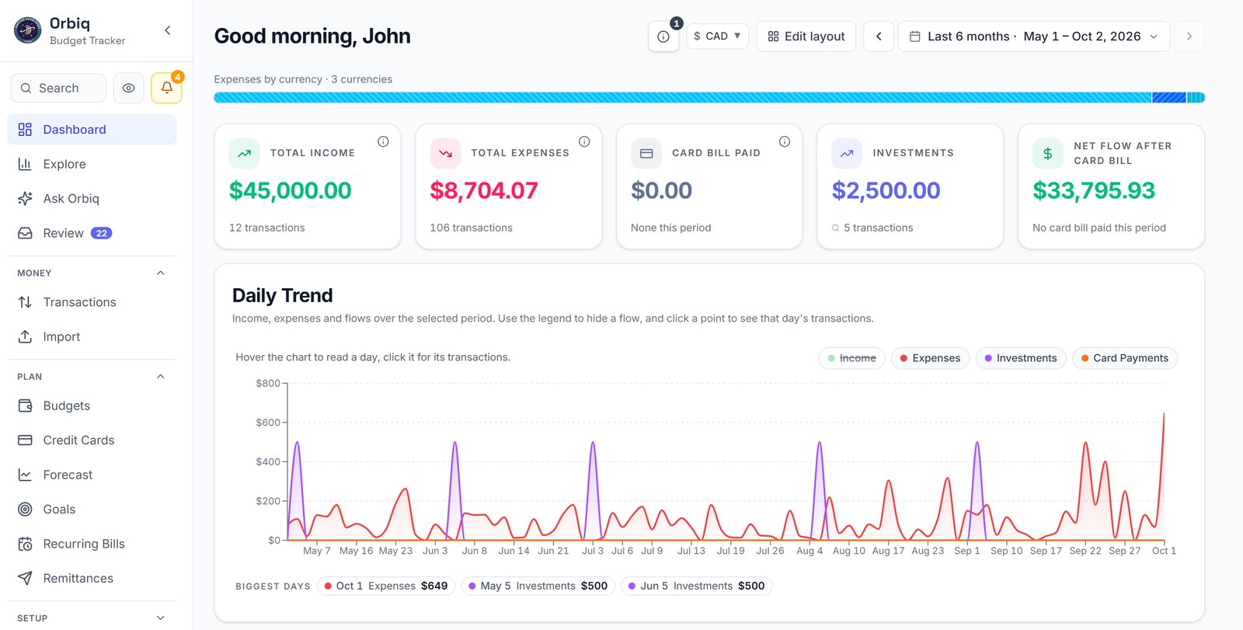Click the Recurring Bills calendar icon

click(25, 544)
